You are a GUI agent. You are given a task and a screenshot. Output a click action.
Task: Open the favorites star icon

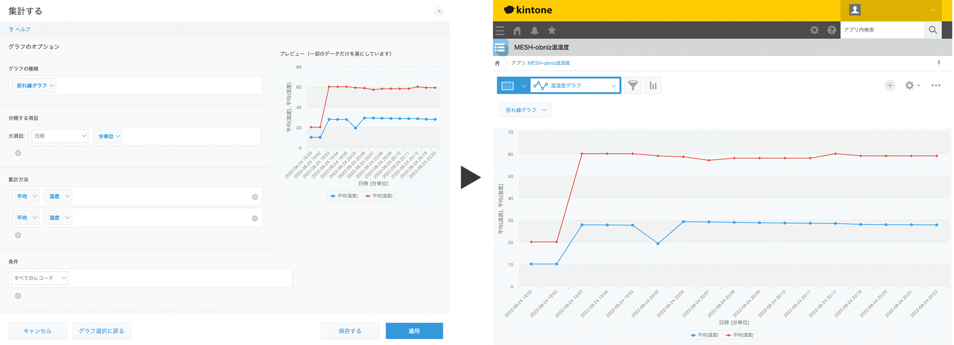(552, 30)
